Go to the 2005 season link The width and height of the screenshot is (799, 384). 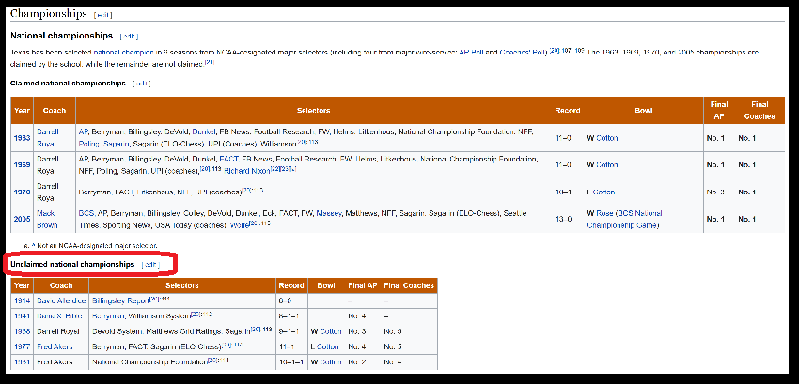coord(21,220)
